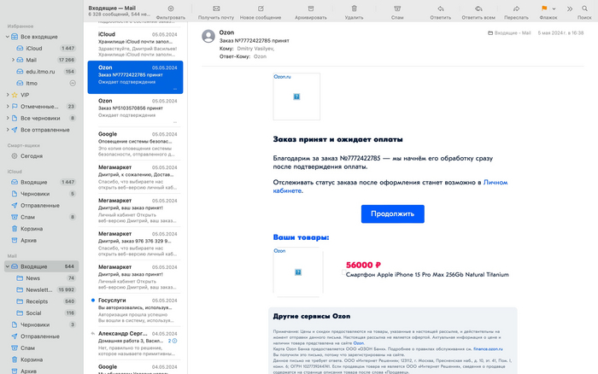The width and height of the screenshot is (598, 374).
Task: Open the finance.ozon.ru link
Action: click(x=488, y=349)
